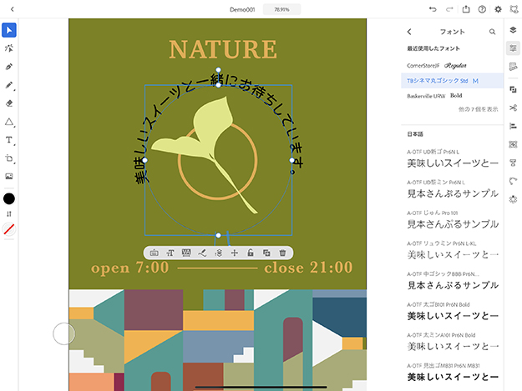Open the Place image tool
The width and height of the screenshot is (522, 391).
[9, 177]
